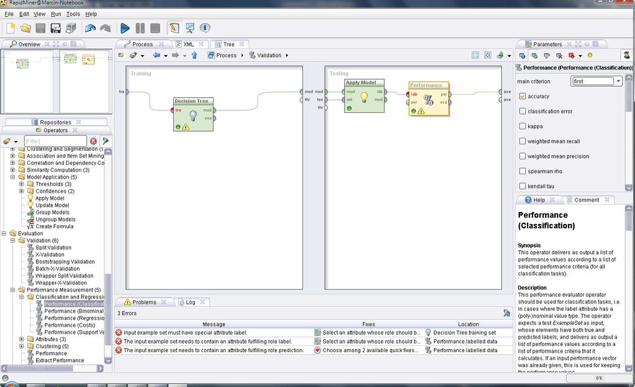Click the Decision Tree operator
This screenshot has width=635, height=387.
(193, 114)
